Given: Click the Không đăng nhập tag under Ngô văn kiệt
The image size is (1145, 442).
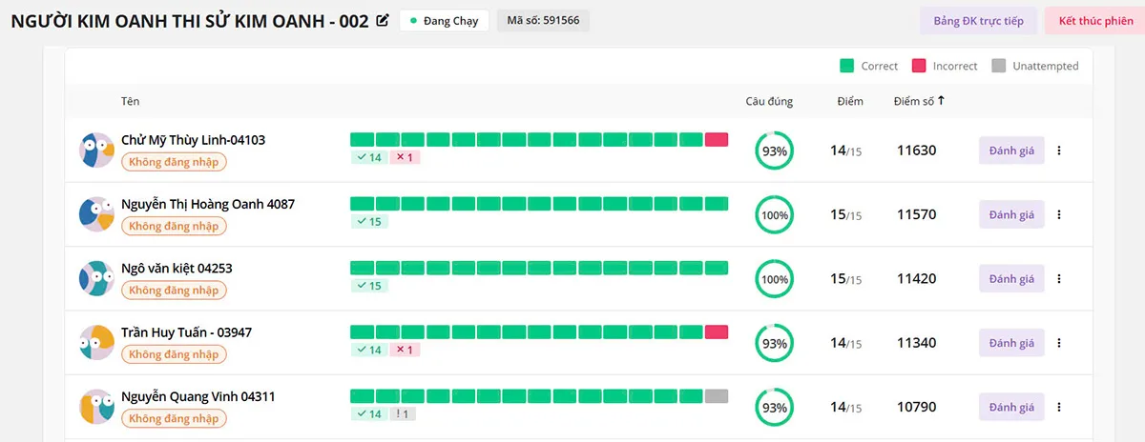Looking at the screenshot, I should tap(174, 291).
